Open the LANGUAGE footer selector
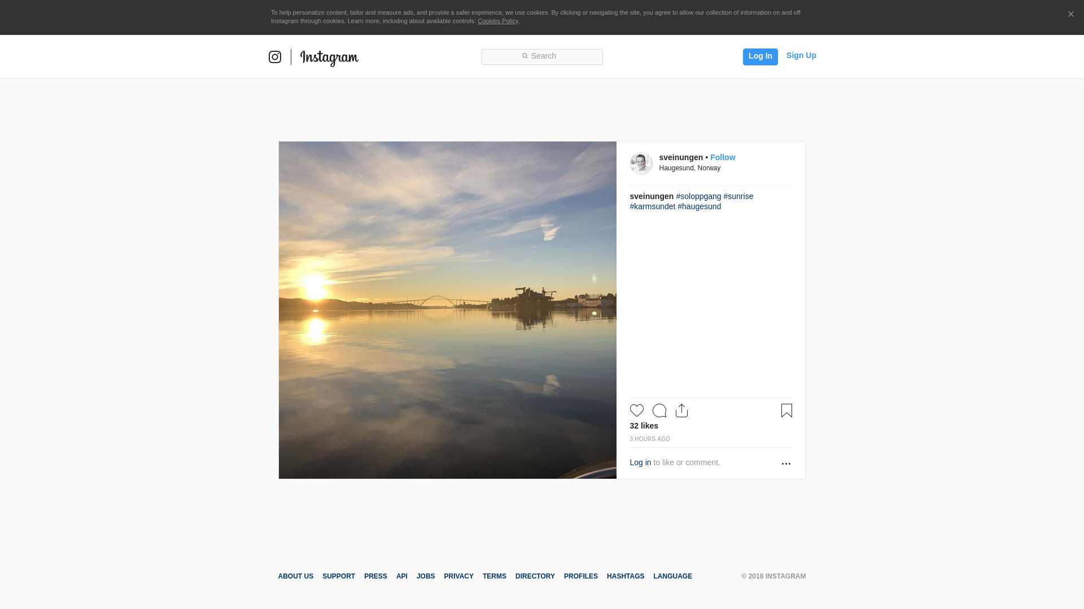 point(672,576)
